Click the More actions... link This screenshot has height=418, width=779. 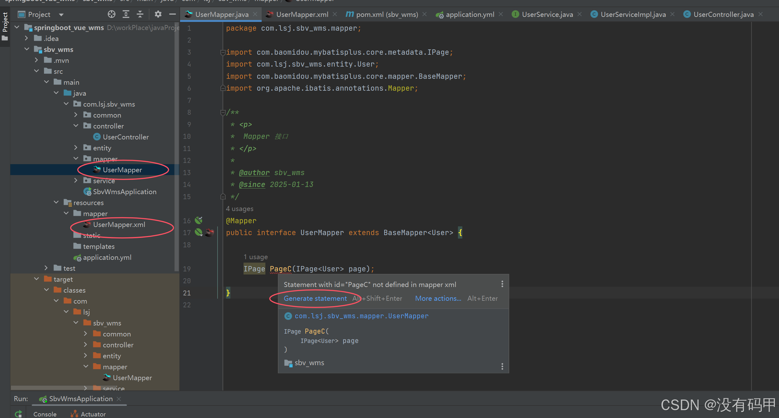pyautogui.click(x=438, y=298)
